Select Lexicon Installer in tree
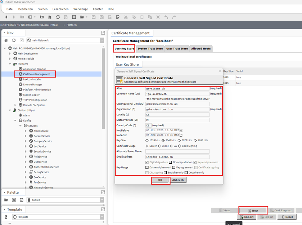The height and width of the screenshot is (225, 302). tap(32, 79)
